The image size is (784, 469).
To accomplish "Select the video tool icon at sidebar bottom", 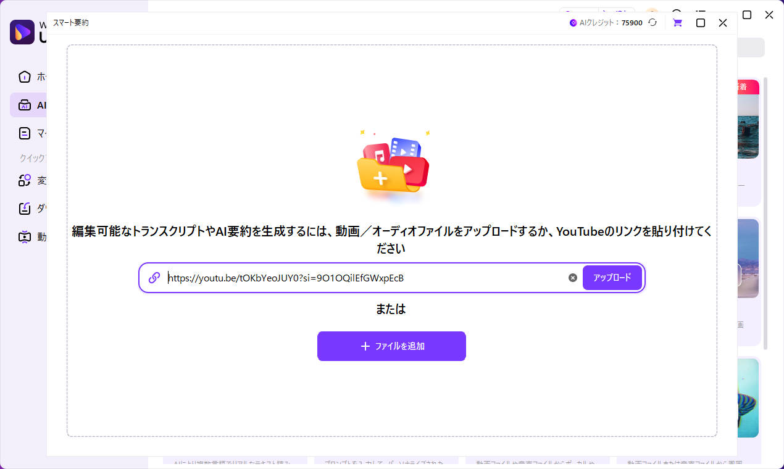I will pyautogui.click(x=25, y=236).
